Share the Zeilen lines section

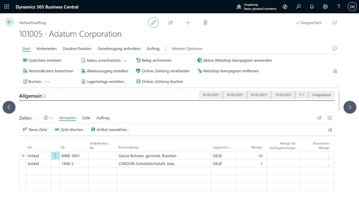pos(319,118)
